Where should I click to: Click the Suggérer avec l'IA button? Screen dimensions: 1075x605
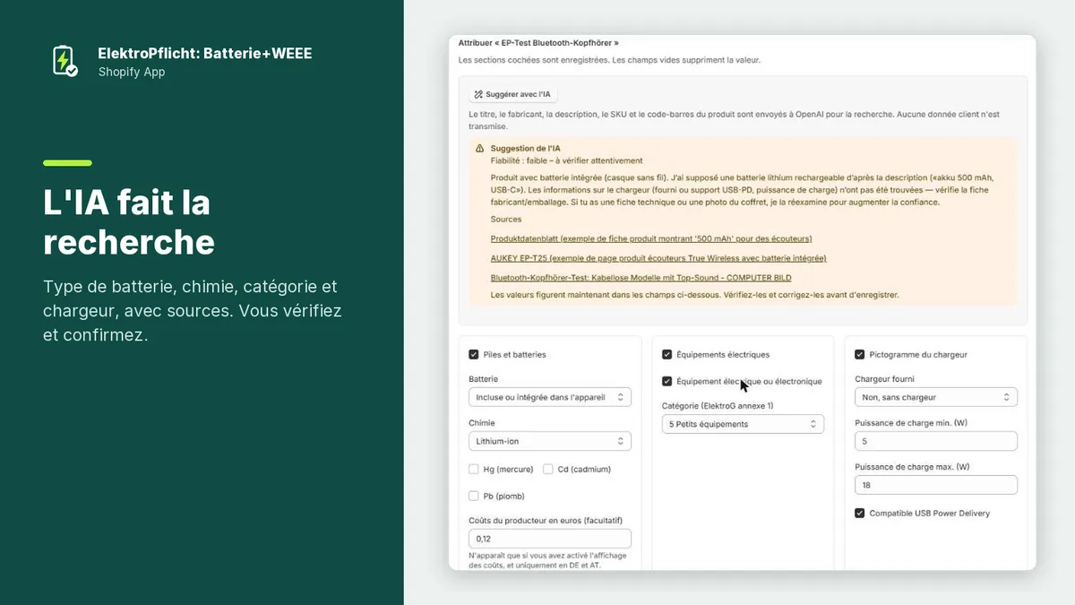point(513,94)
